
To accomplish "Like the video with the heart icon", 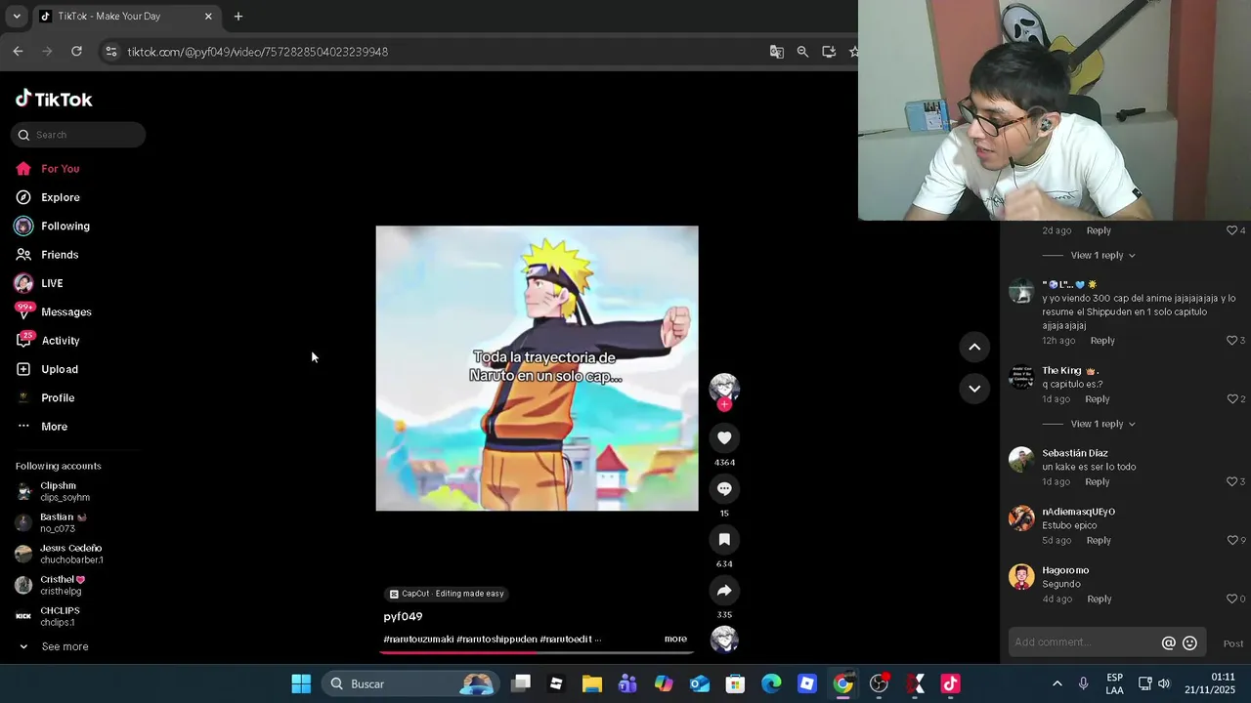I will 724,438.
